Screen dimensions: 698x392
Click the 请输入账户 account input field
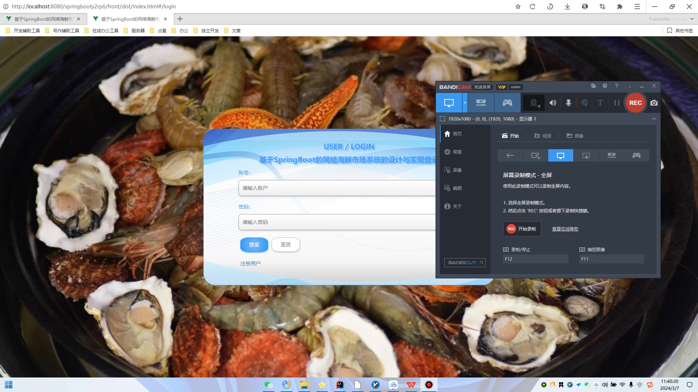click(x=336, y=188)
